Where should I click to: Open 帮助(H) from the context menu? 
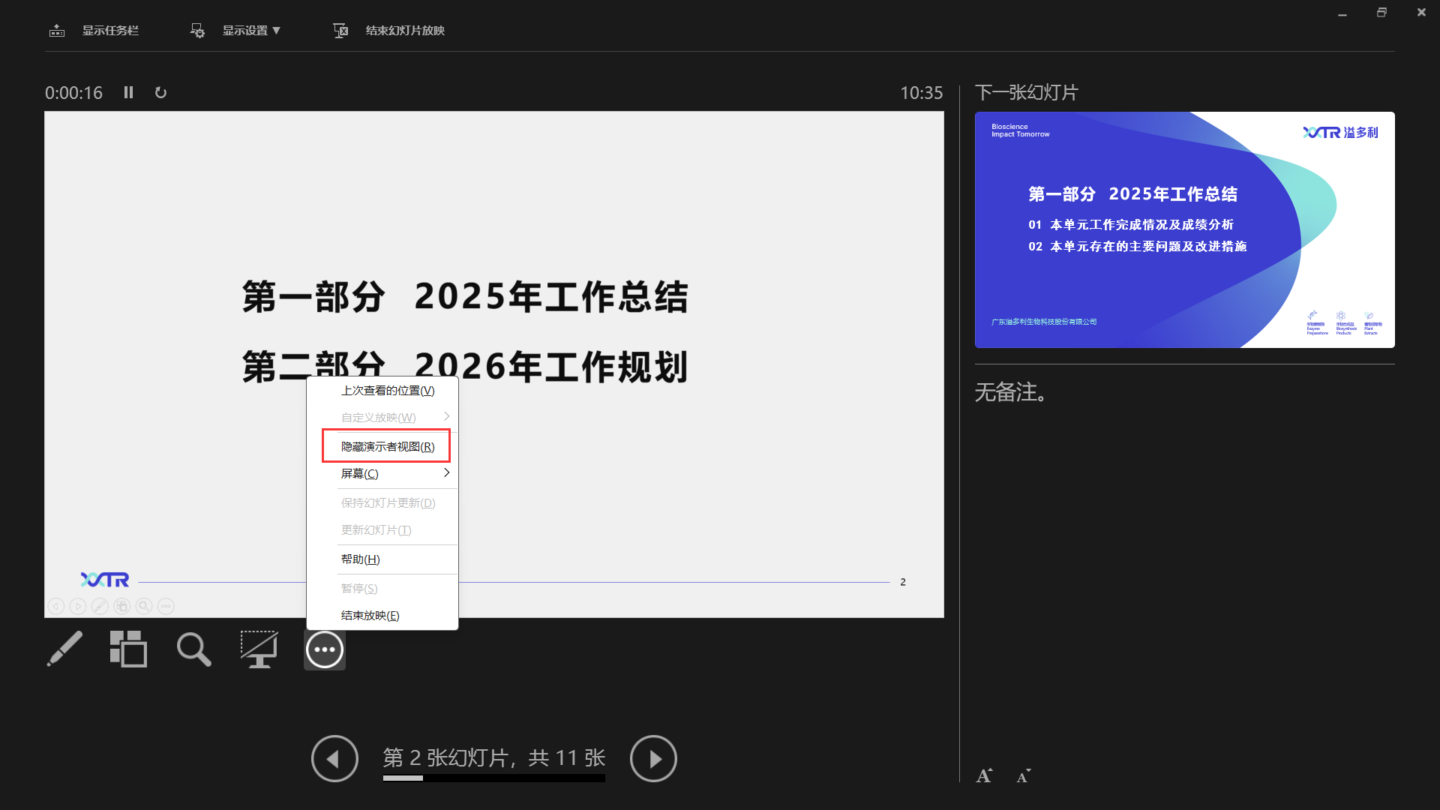(x=360, y=559)
